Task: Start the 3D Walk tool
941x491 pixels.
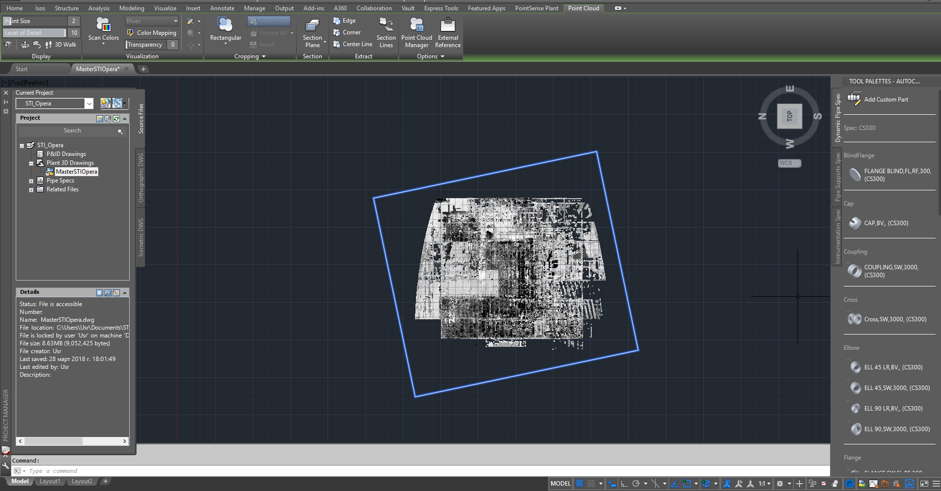Action: tap(61, 45)
